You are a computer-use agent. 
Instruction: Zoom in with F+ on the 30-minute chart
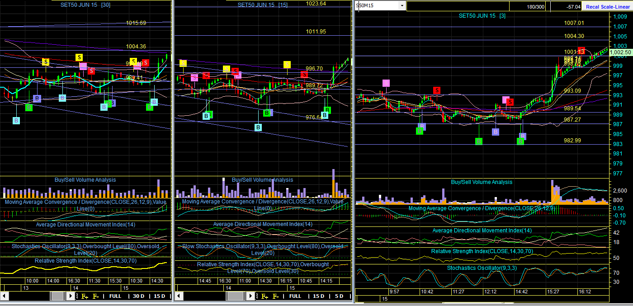pos(84,296)
